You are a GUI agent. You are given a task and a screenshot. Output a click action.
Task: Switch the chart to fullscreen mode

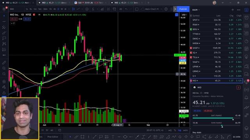pos(171,9)
